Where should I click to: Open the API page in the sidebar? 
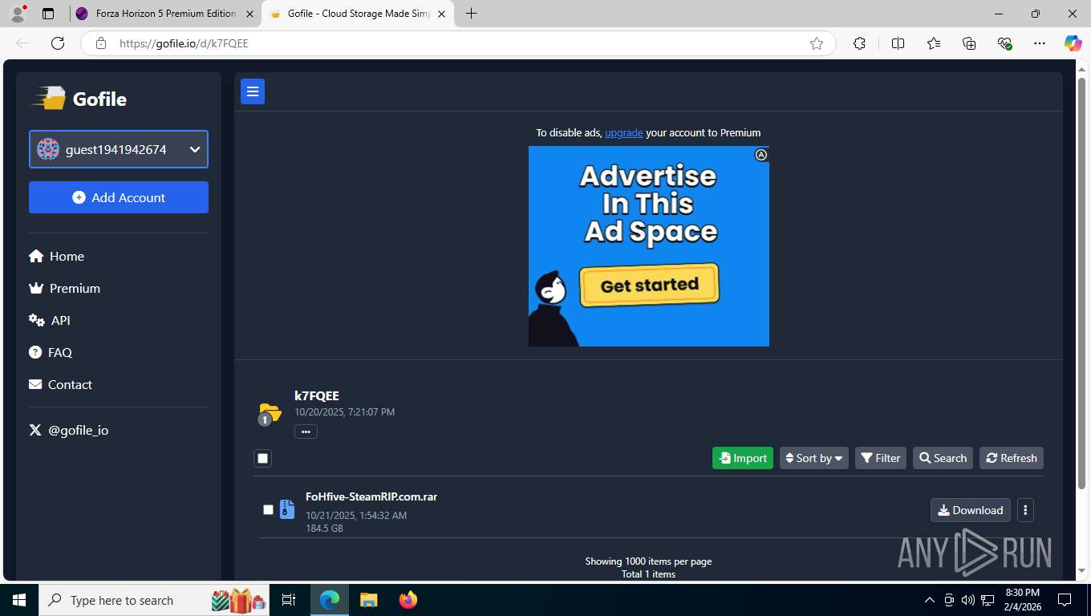(x=50, y=320)
